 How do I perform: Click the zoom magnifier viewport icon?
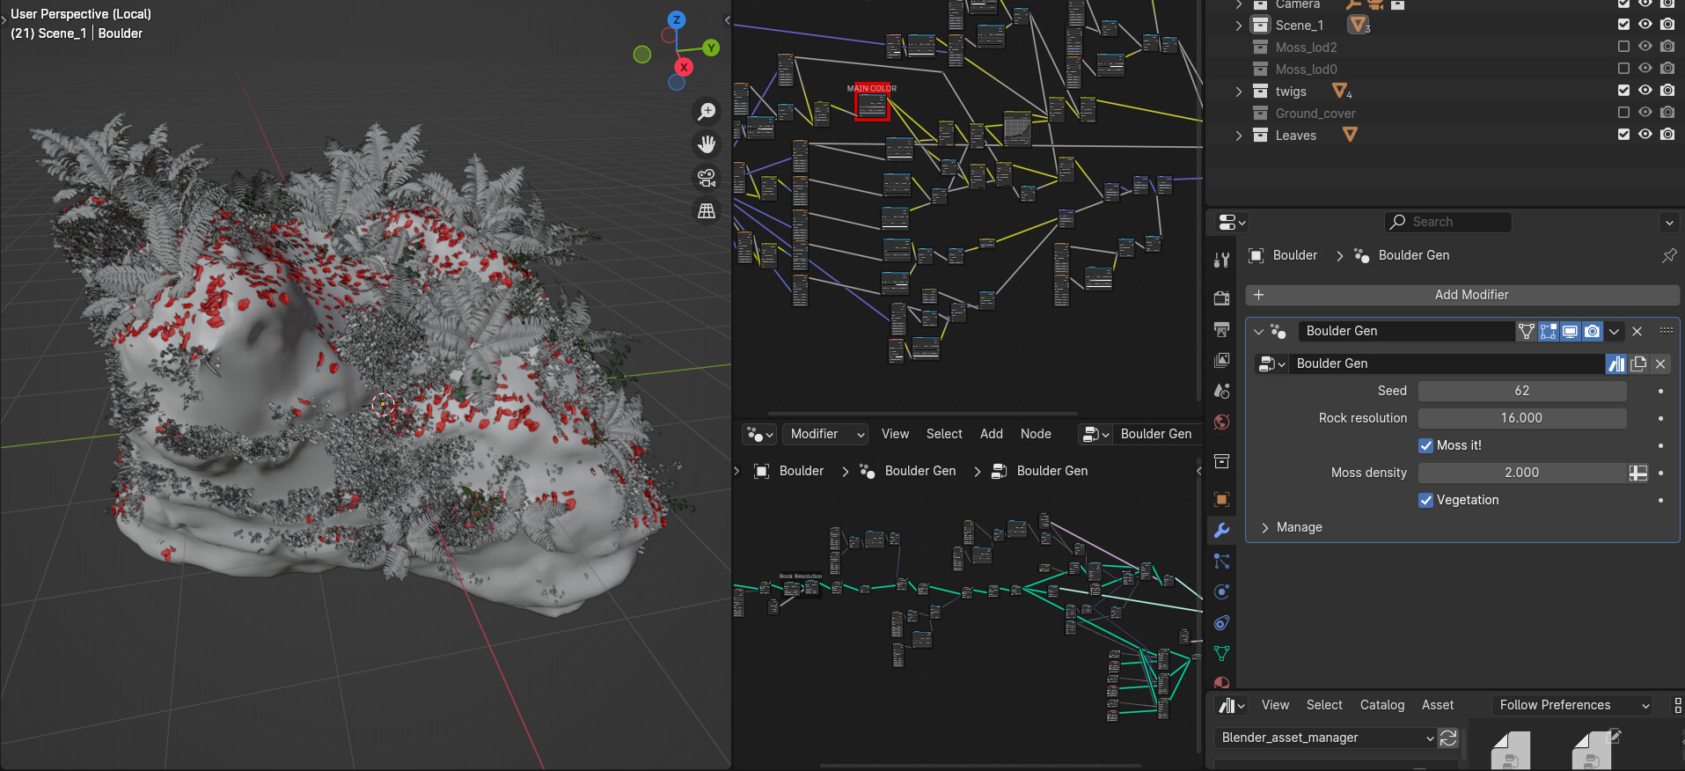pyautogui.click(x=707, y=112)
